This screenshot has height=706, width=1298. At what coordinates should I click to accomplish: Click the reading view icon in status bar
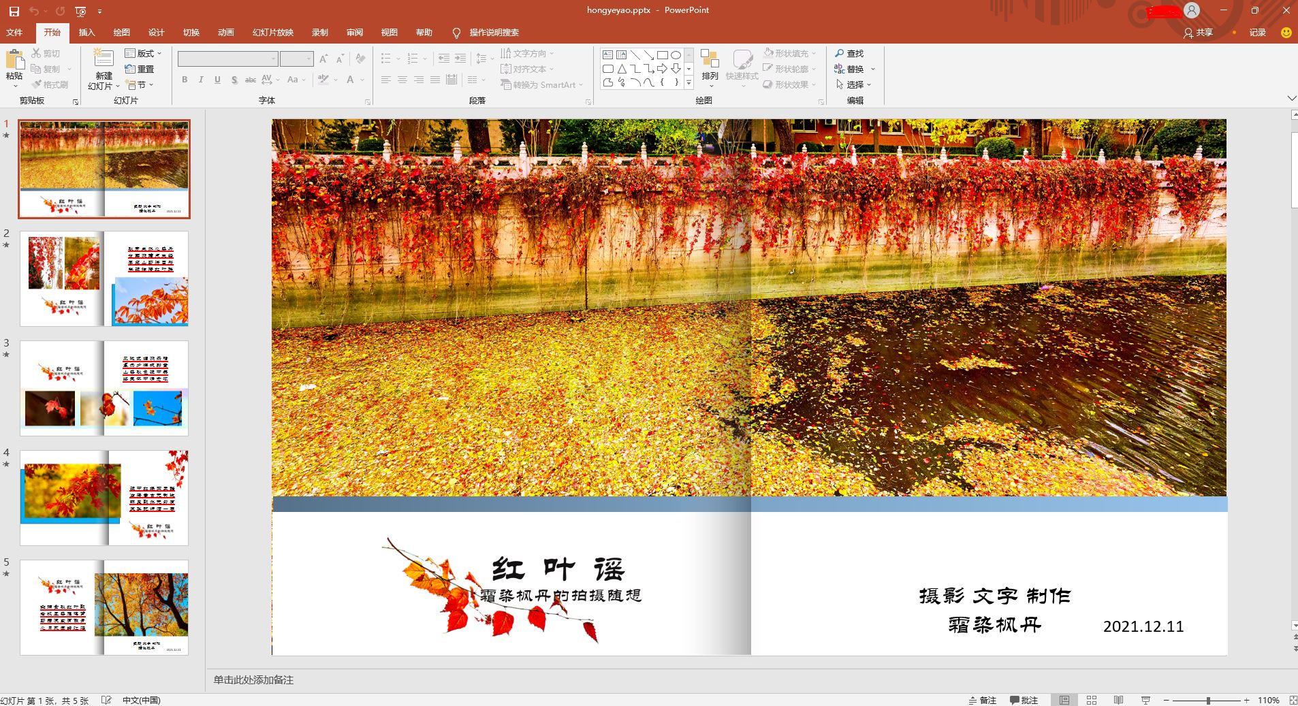tap(1118, 700)
